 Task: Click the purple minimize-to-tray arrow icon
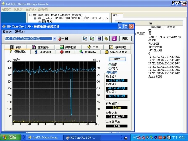(x=114, y=38)
